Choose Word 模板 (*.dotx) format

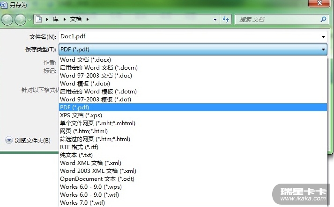click(x=193, y=84)
